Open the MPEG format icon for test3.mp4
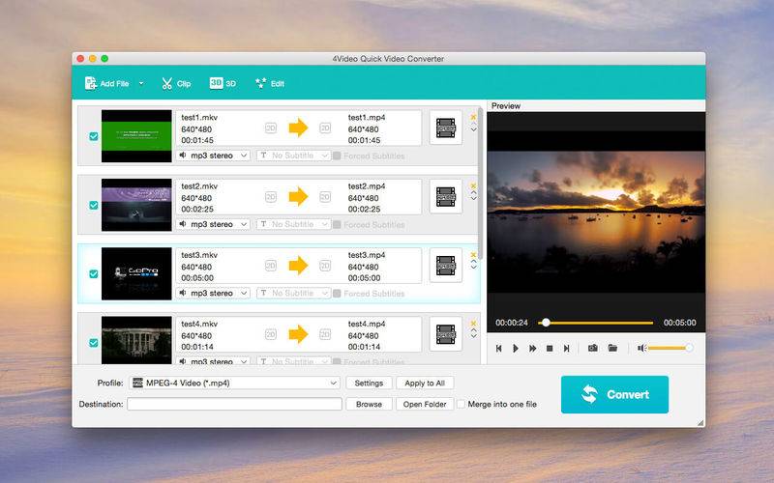Viewport: 774px width, 483px height. (x=446, y=266)
